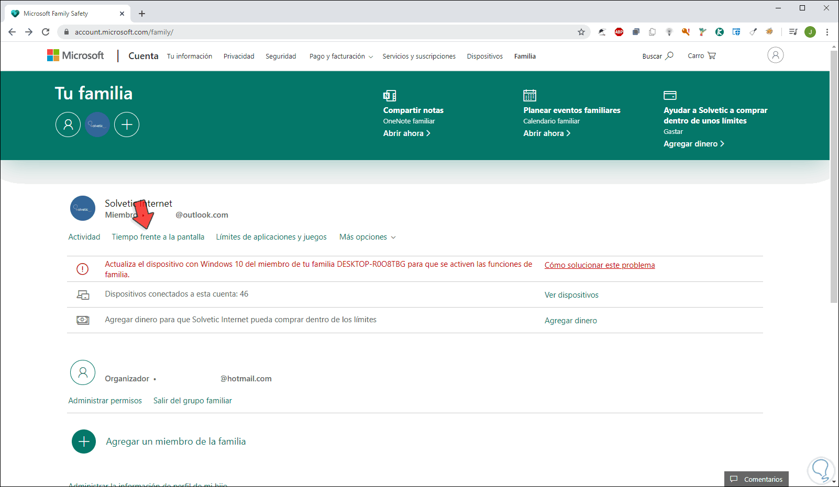The image size is (839, 487).
Task: Open the orange key extension icon
Action: pos(686,32)
